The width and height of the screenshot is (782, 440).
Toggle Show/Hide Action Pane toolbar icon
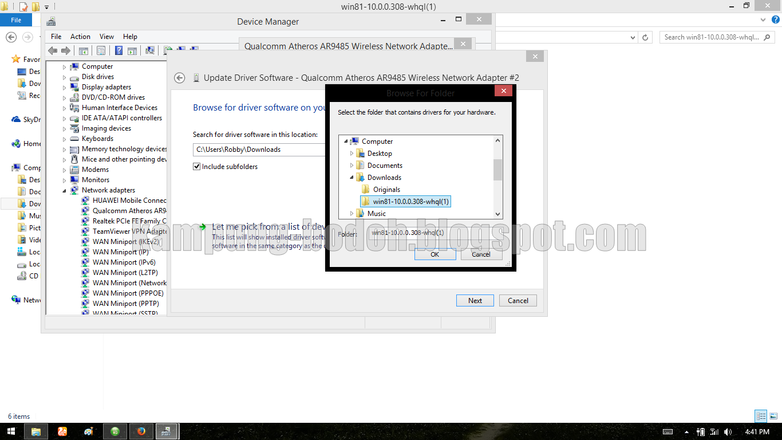(x=132, y=50)
